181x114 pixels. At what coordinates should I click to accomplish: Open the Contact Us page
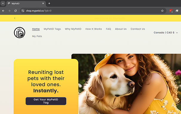[x=138, y=29]
